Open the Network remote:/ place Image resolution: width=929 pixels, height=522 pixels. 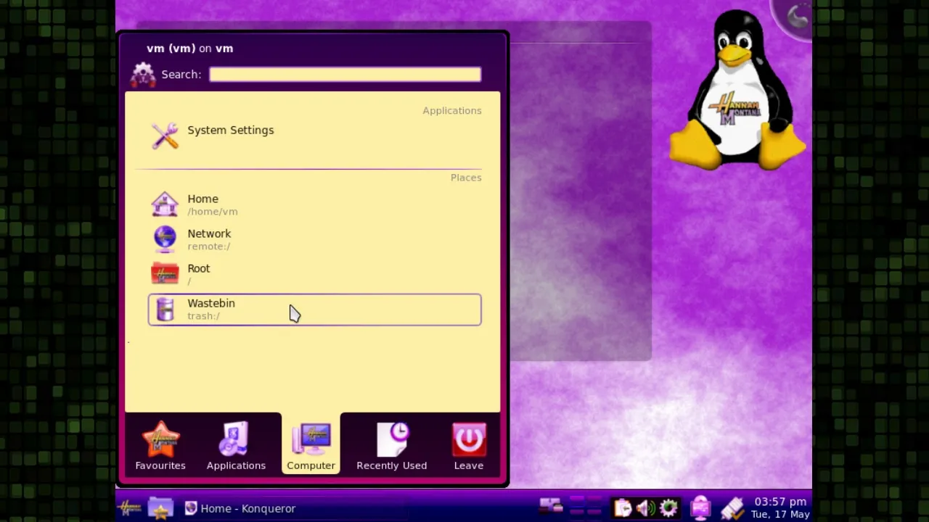[x=314, y=239]
